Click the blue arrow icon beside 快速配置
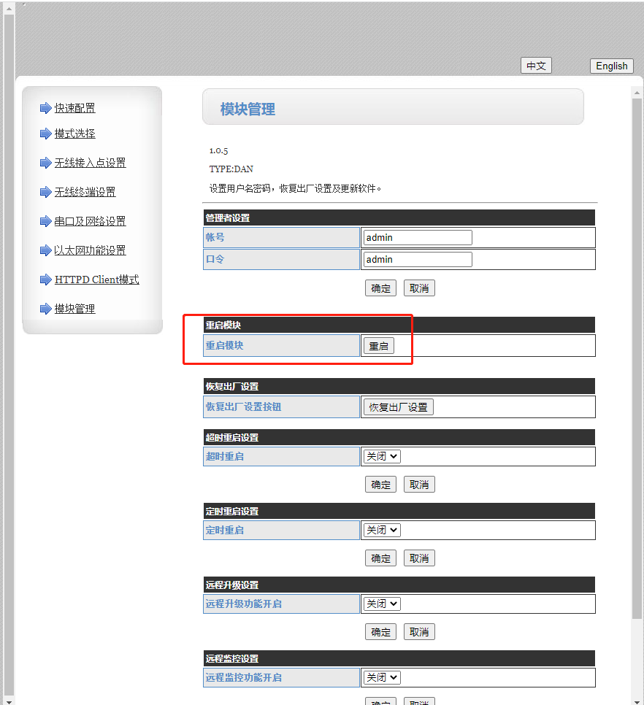This screenshot has height=705, width=644. (x=45, y=108)
